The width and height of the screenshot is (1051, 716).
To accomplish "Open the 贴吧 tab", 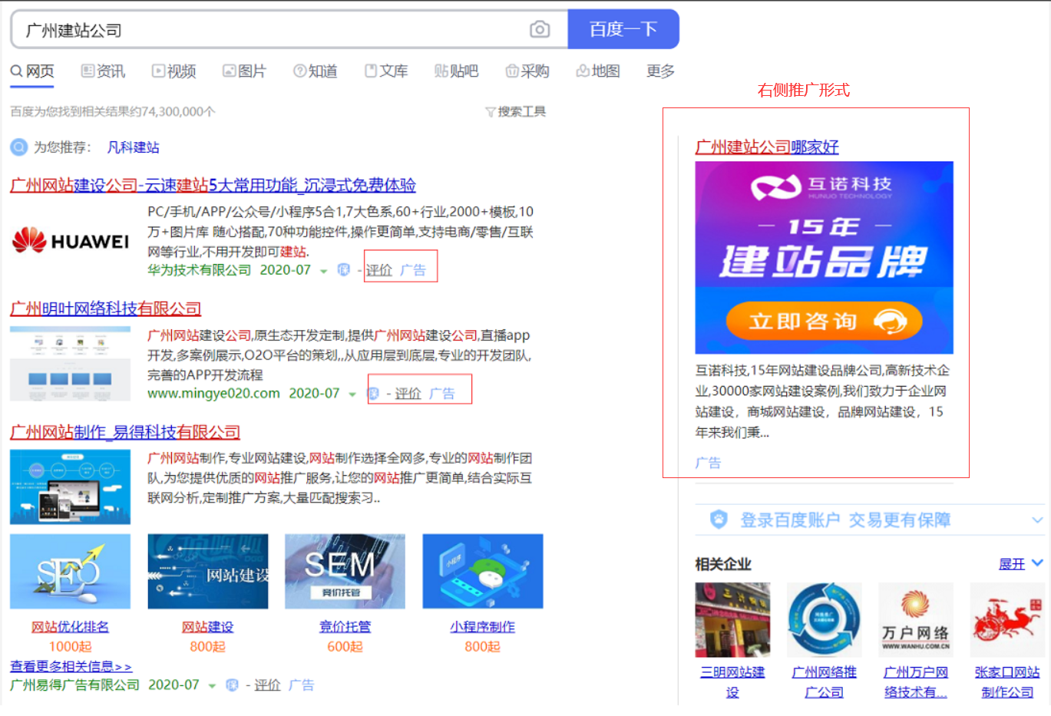I will pyautogui.click(x=456, y=71).
